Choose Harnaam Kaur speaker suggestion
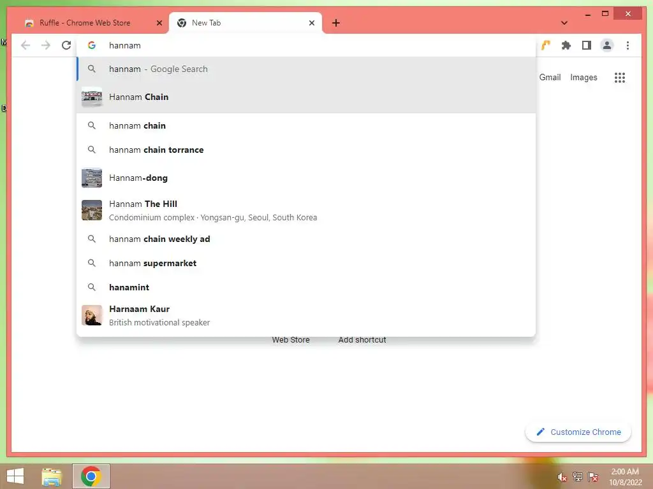 click(306, 316)
